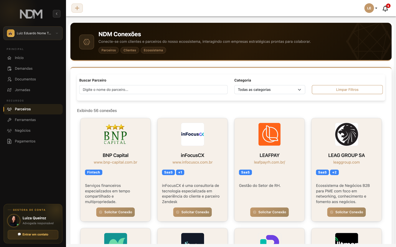The height and width of the screenshot is (247, 396).
Task: Request connection with LEAFPAY
Action: (x=269, y=212)
